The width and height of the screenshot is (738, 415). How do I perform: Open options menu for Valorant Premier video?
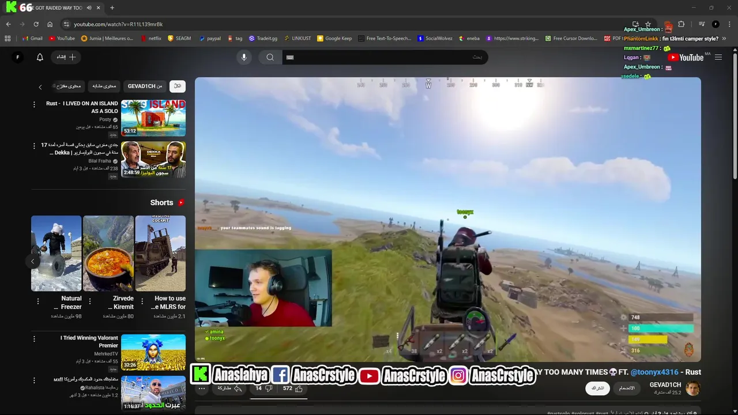coord(34,339)
